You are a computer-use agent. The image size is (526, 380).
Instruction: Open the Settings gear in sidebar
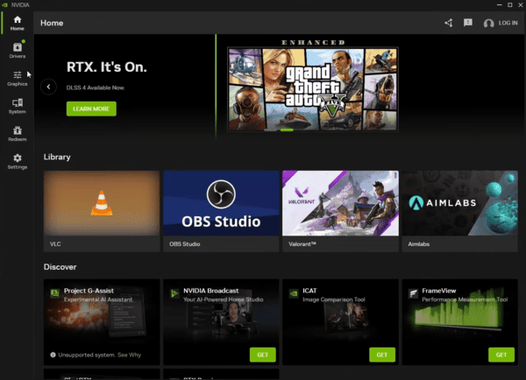[x=17, y=161]
